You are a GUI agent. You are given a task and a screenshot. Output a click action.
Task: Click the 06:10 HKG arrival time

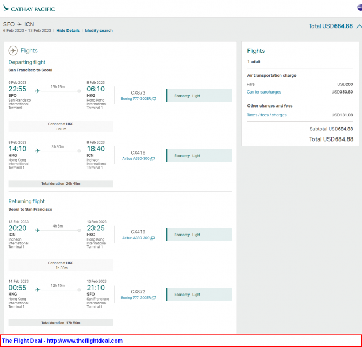click(x=96, y=89)
